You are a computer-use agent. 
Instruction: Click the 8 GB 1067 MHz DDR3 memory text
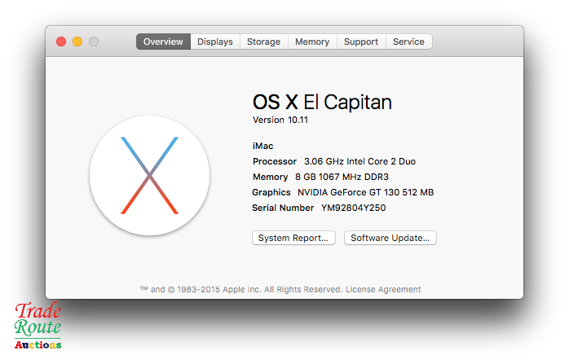click(342, 177)
